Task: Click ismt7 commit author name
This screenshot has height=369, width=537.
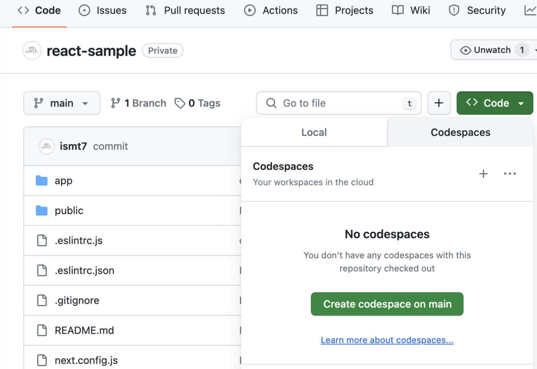Action: [x=73, y=146]
